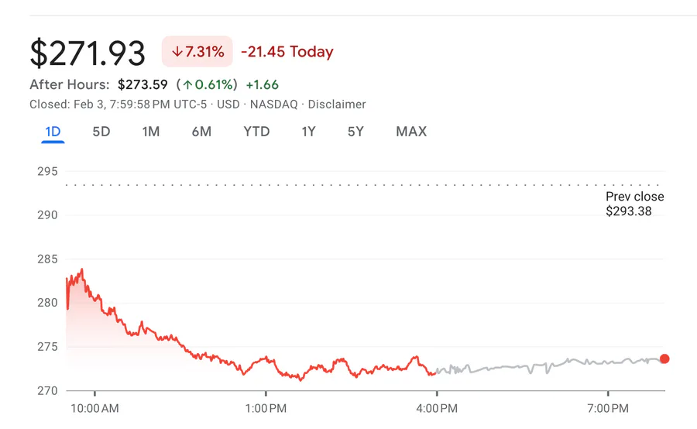Click the down arrow in 7.31% badge
The height and width of the screenshot is (429, 697).
tap(177, 52)
